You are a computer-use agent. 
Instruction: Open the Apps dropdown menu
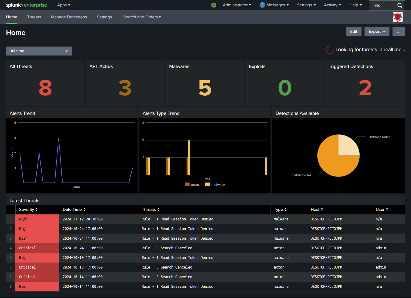(64, 5)
